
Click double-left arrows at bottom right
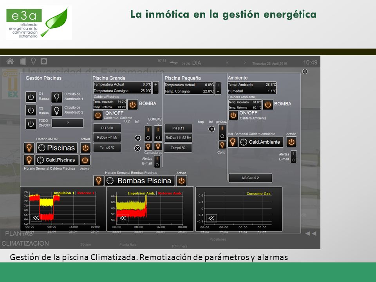click(311, 233)
